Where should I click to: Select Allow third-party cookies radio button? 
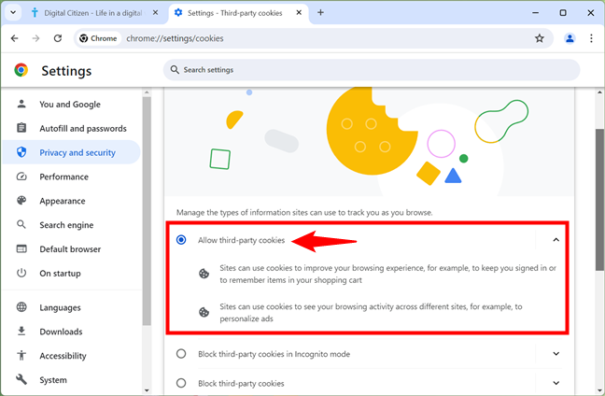[181, 240]
